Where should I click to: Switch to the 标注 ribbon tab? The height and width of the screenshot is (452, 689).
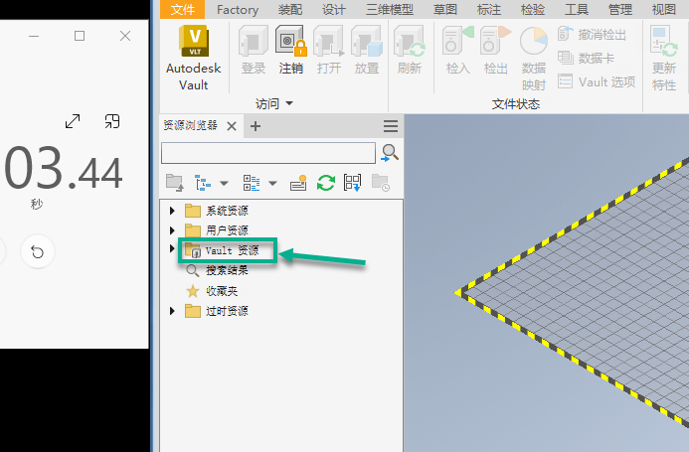coord(488,9)
